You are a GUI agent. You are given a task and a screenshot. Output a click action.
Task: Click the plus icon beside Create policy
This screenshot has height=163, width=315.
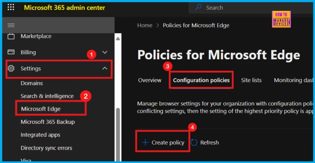pos(145,142)
